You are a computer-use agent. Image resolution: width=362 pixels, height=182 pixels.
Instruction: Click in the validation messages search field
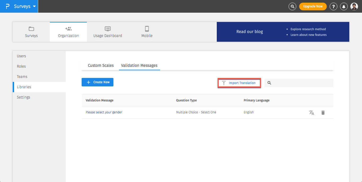coord(302,83)
